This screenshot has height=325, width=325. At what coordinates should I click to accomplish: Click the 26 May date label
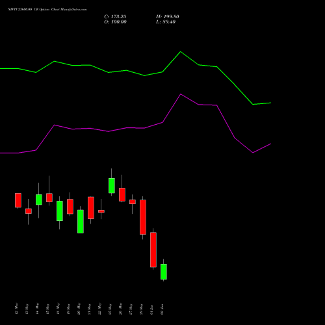click(x=121, y=309)
